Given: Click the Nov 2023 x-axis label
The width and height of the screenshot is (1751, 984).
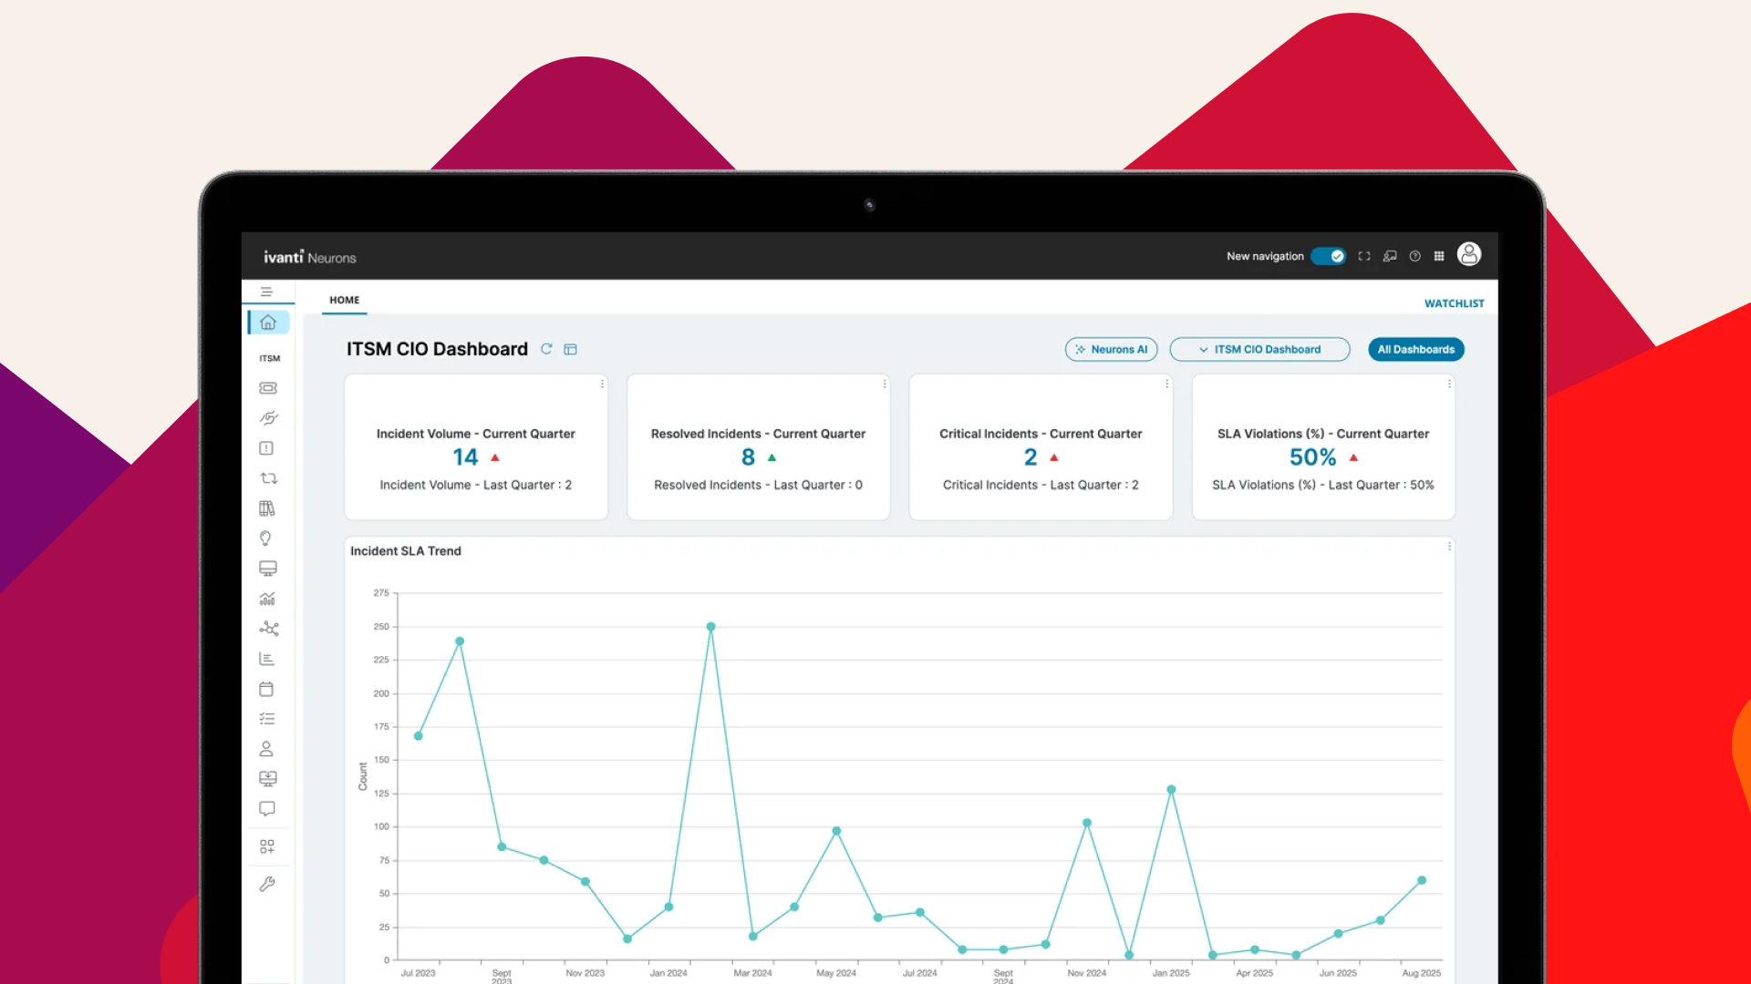Looking at the screenshot, I should [x=585, y=973].
